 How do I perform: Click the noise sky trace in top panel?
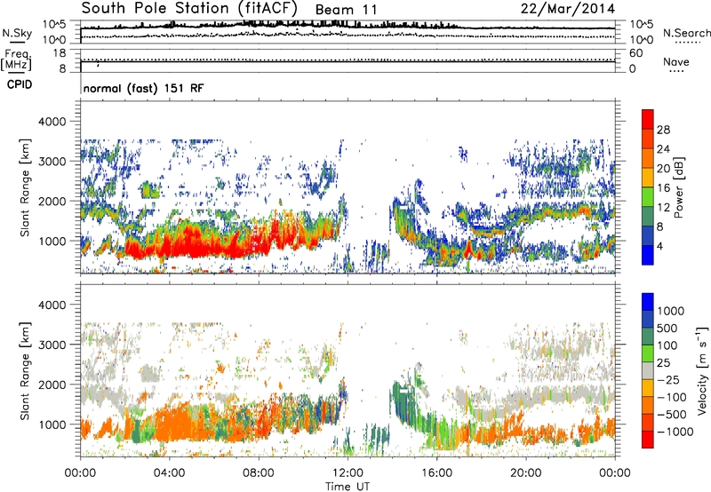point(348,28)
